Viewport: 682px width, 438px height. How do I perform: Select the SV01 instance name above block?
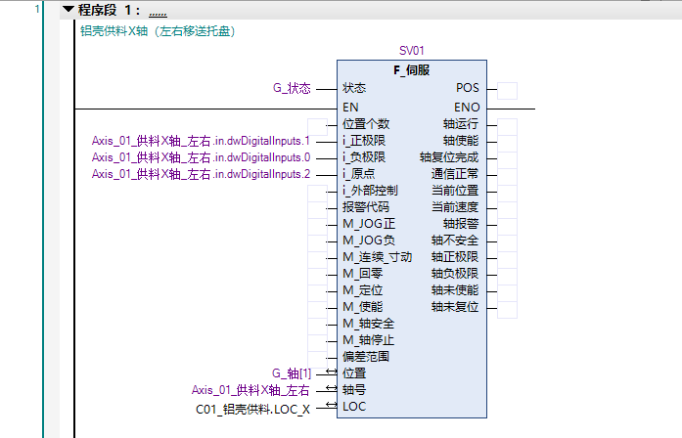pyautogui.click(x=412, y=50)
